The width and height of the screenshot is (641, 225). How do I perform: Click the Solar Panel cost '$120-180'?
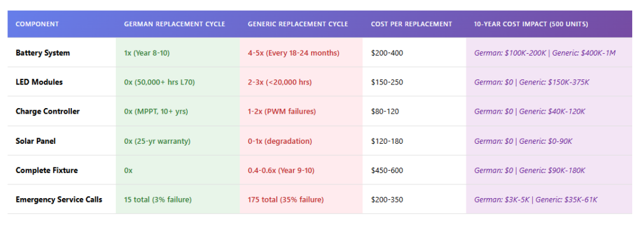click(387, 141)
